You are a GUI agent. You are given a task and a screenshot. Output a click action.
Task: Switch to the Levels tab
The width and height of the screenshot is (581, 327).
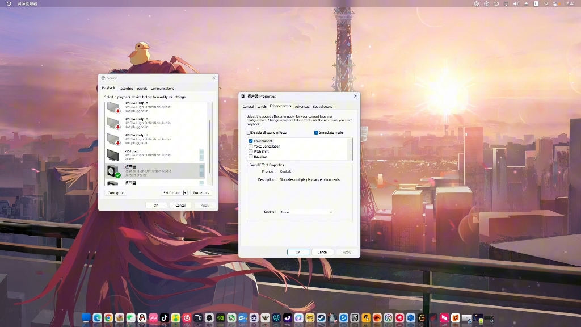(x=262, y=106)
